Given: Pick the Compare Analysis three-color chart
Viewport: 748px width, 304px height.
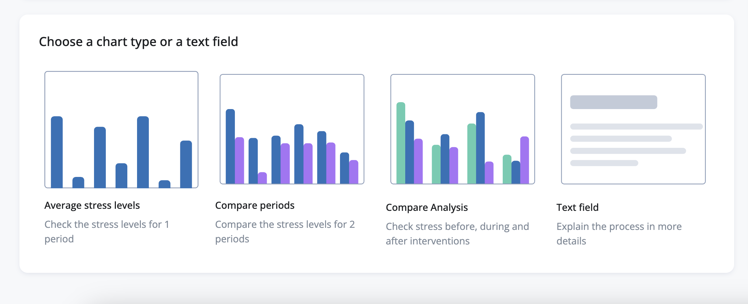Looking at the screenshot, I should [x=462, y=129].
